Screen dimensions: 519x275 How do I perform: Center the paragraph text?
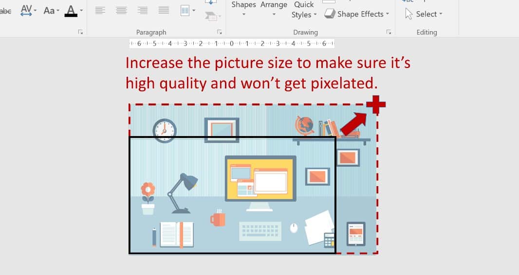click(122, 10)
